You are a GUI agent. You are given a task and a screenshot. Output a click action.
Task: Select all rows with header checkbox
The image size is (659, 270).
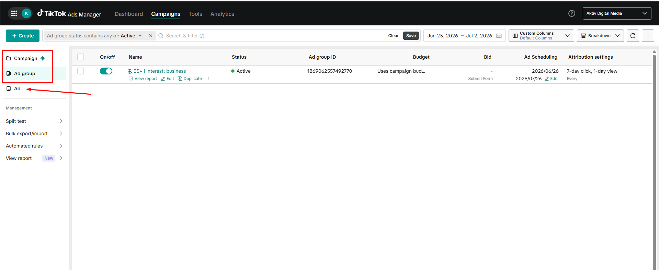coord(81,57)
